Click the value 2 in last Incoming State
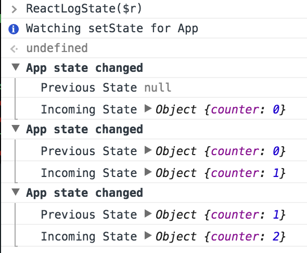 [276, 236]
